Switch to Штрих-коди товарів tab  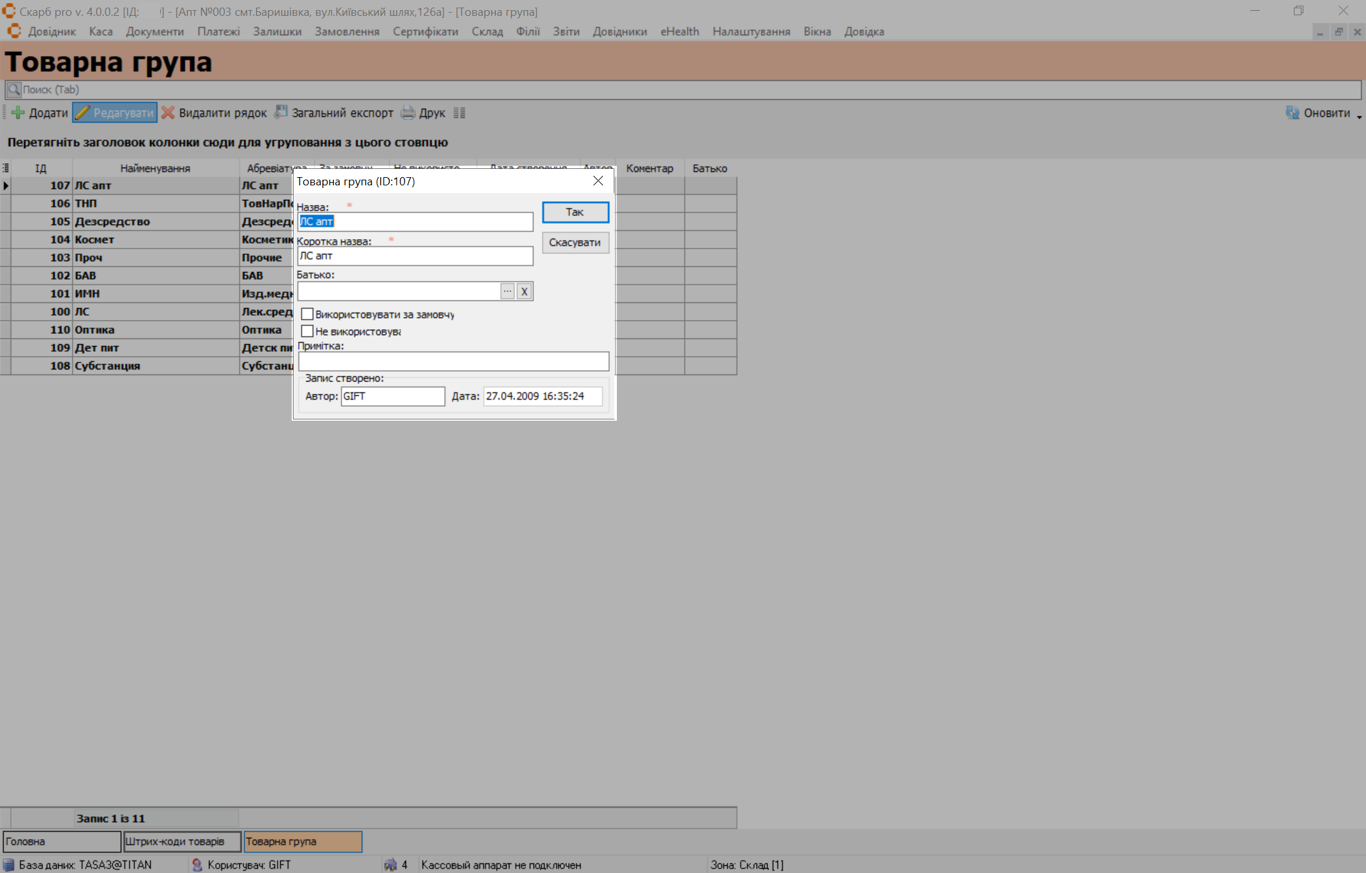point(182,841)
